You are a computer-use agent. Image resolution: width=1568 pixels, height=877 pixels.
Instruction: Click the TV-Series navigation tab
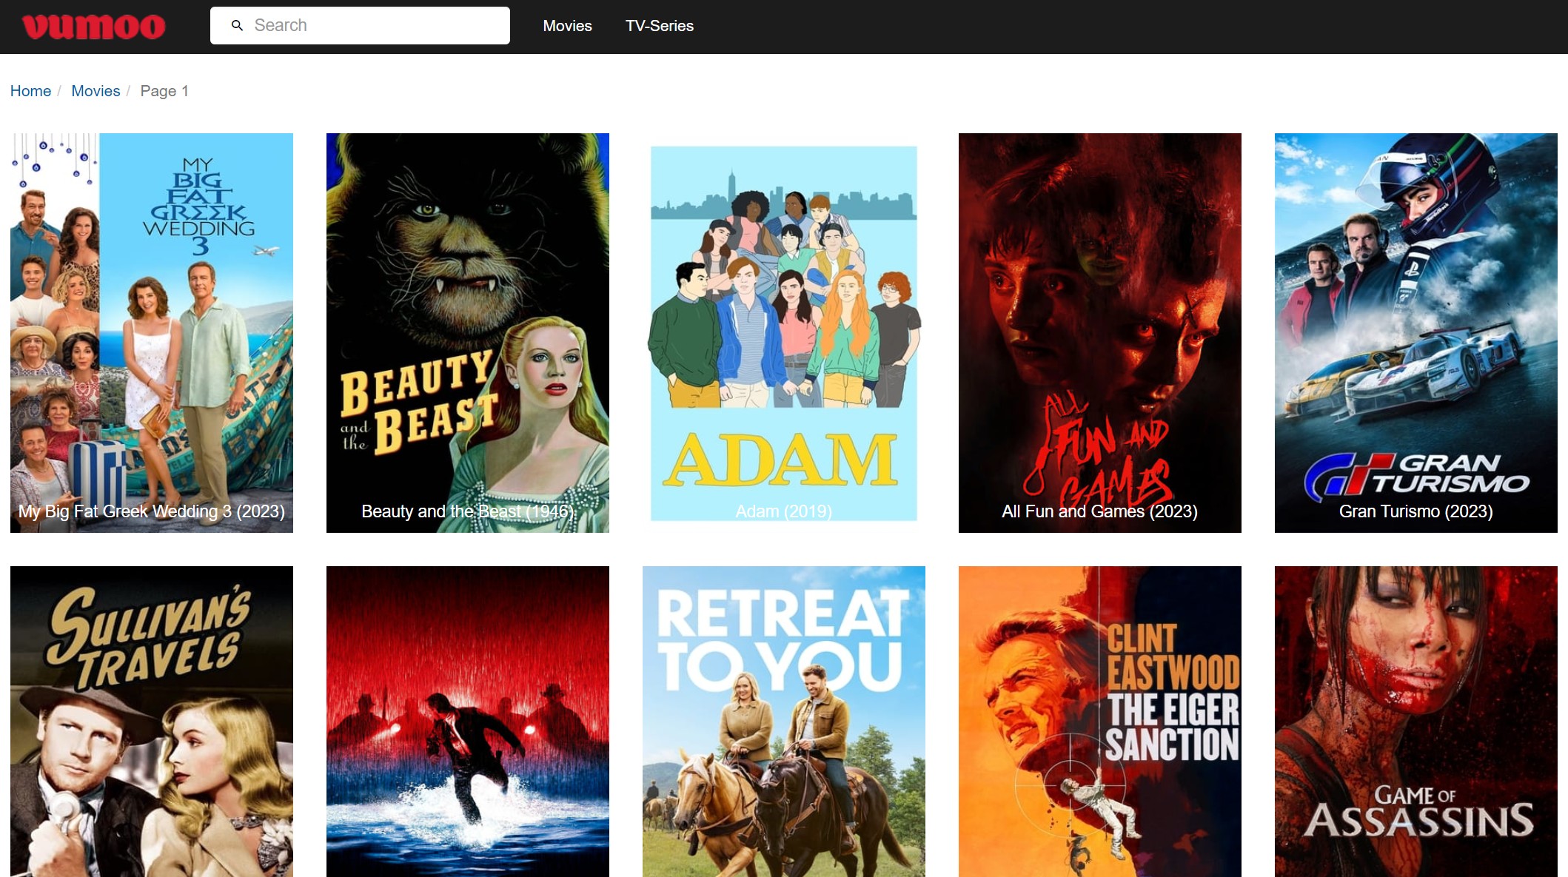pyautogui.click(x=659, y=26)
